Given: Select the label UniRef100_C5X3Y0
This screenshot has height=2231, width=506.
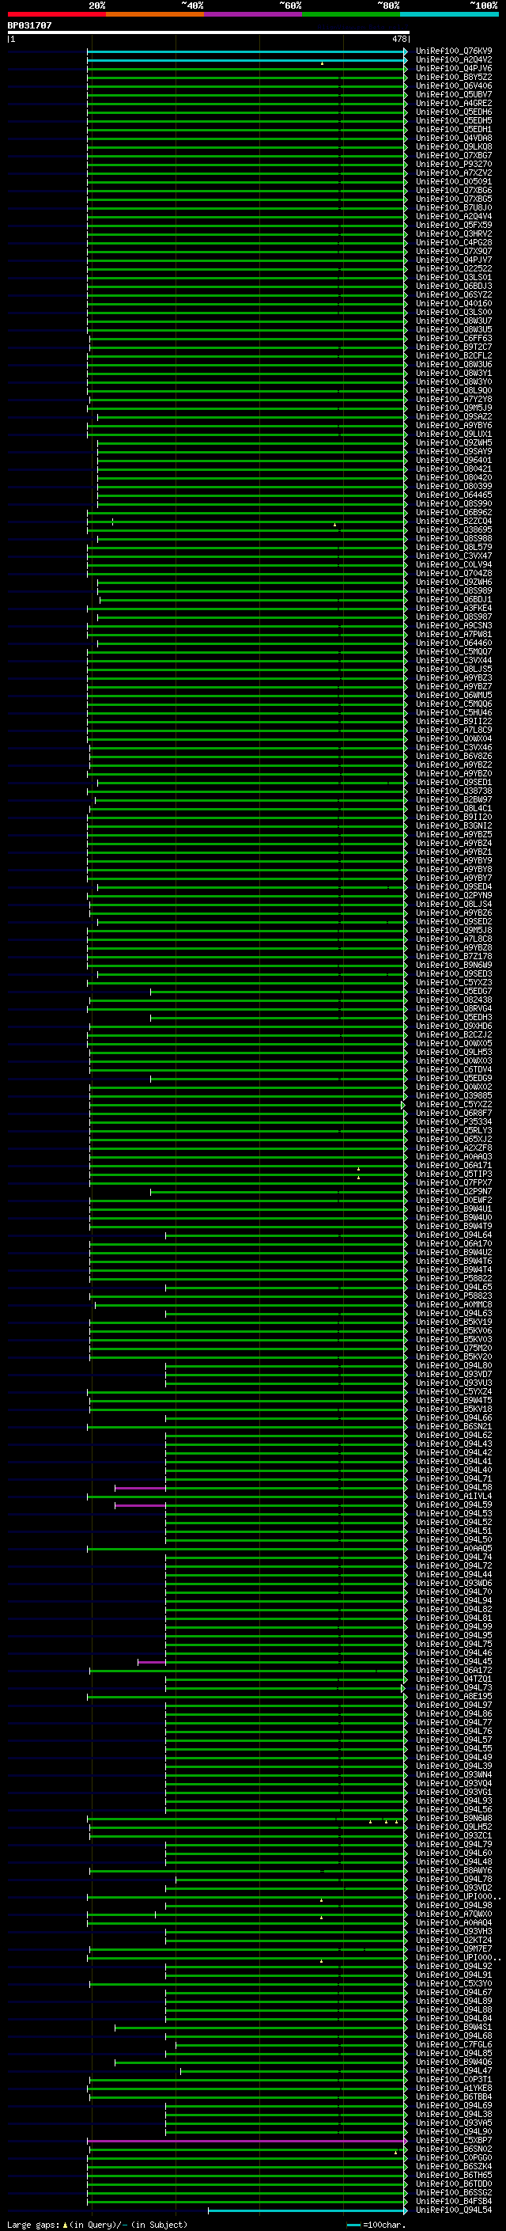Looking at the screenshot, I should (454, 1984).
